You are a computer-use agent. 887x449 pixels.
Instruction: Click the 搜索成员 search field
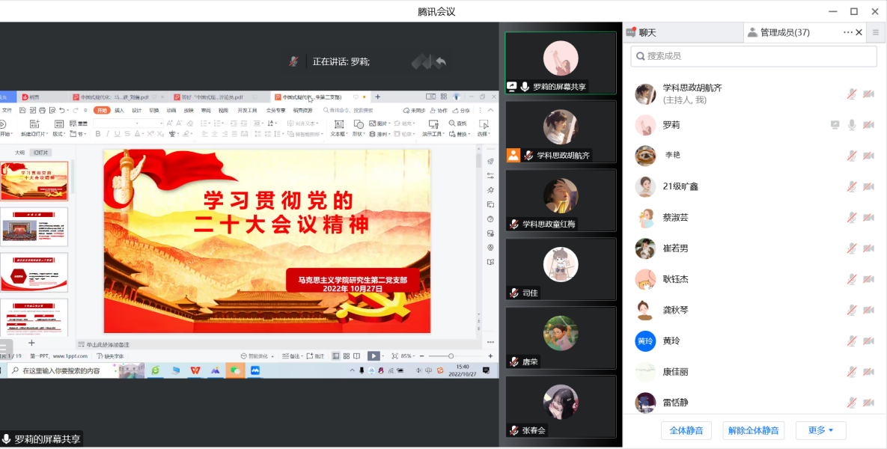(754, 56)
